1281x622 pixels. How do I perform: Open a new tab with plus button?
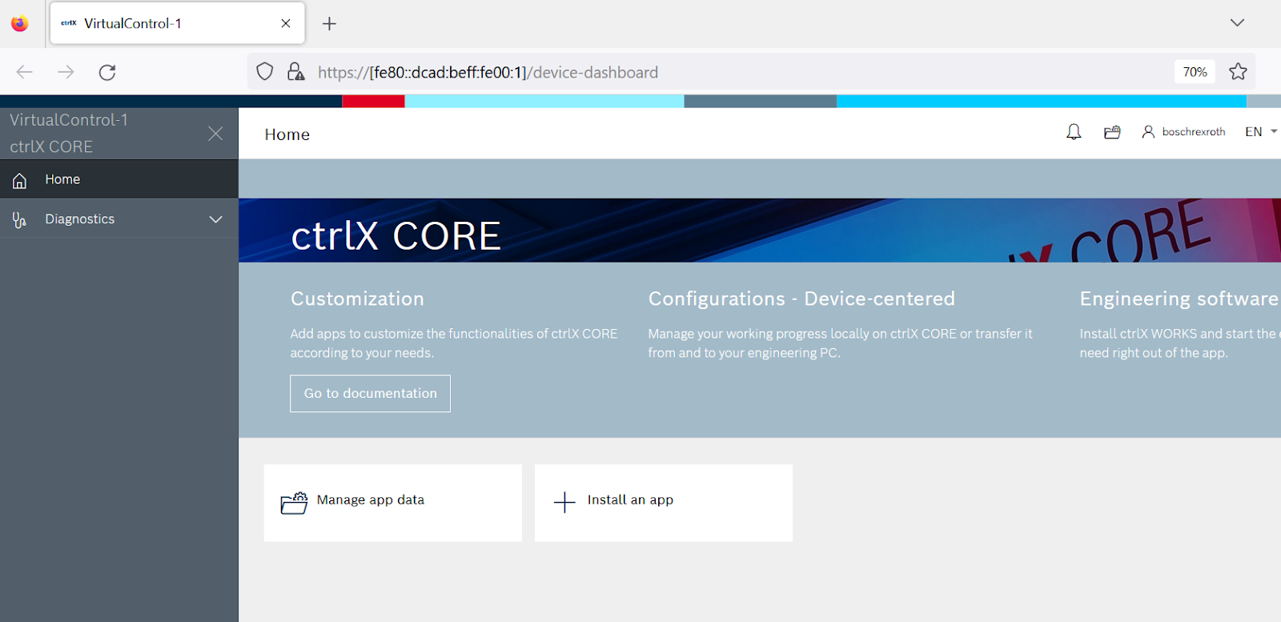[x=329, y=23]
